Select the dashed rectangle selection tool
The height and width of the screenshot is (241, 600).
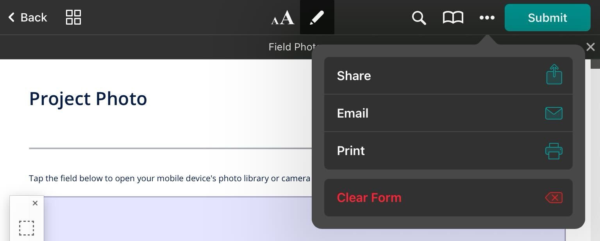tap(27, 228)
